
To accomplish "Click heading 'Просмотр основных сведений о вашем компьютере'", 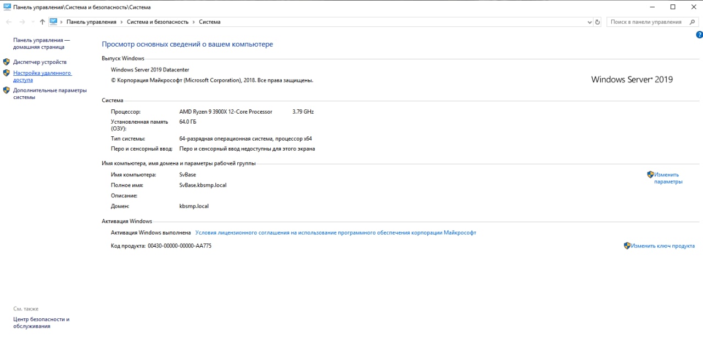I will click(187, 44).
